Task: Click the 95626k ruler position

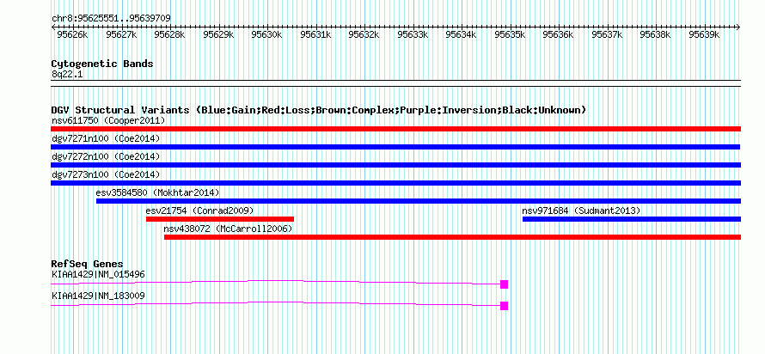Action: (x=72, y=34)
